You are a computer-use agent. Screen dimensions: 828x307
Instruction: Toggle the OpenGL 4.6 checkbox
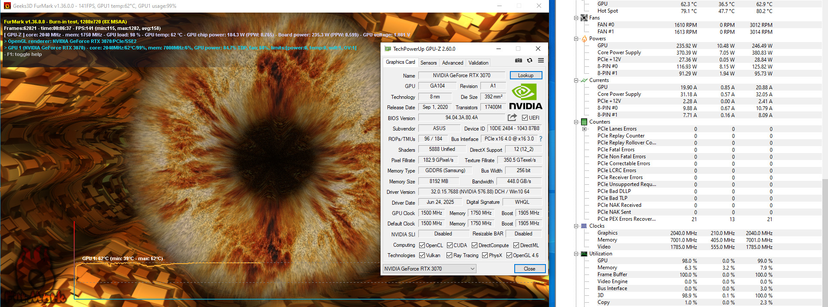pos(509,255)
